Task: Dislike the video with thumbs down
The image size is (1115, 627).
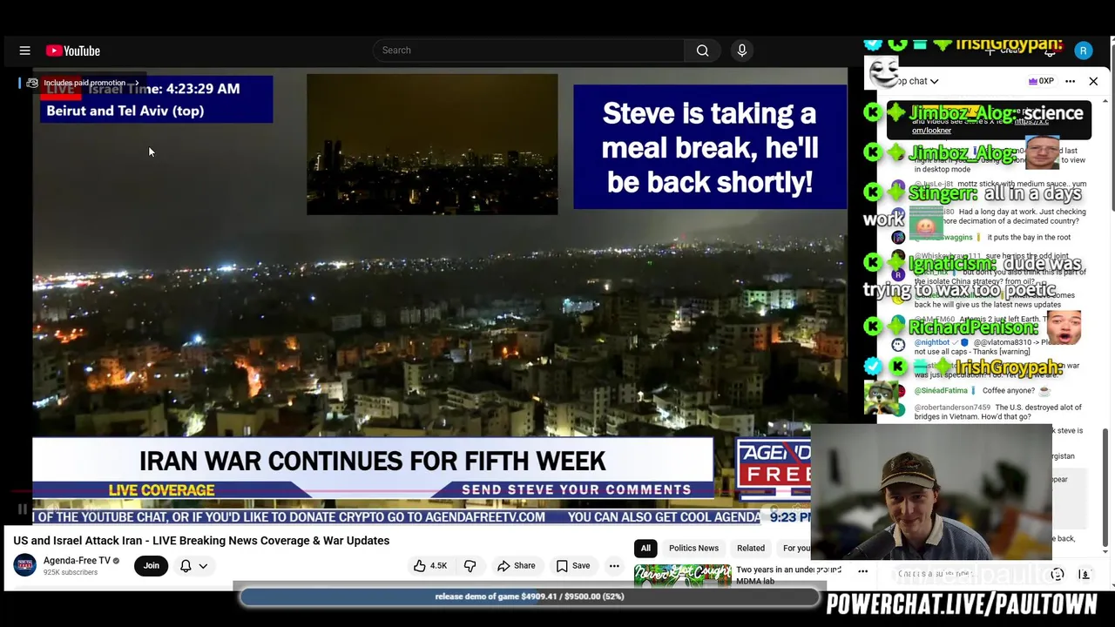Action: pyautogui.click(x=470, y=566)
